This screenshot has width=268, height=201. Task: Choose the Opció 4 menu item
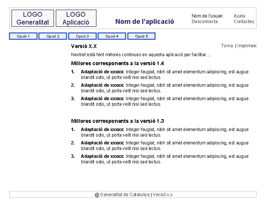[112, 36]
